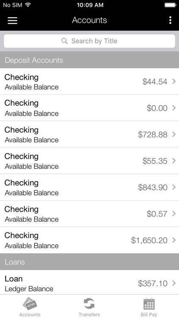Switch to the Bill Pay tab label
Viewport: 179px width, 318px height.
149,315
